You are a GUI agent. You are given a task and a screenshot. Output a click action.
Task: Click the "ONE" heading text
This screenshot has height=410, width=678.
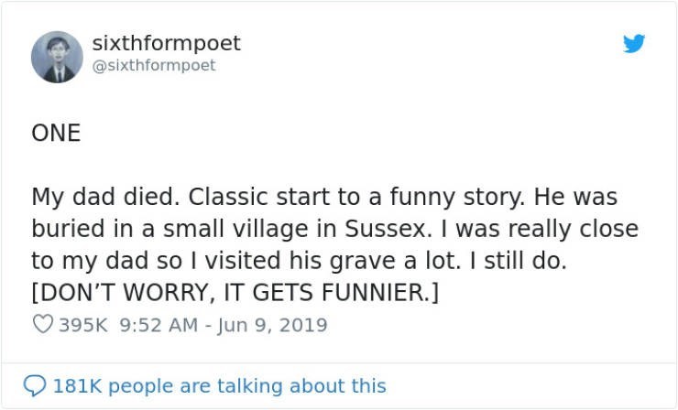56,134
